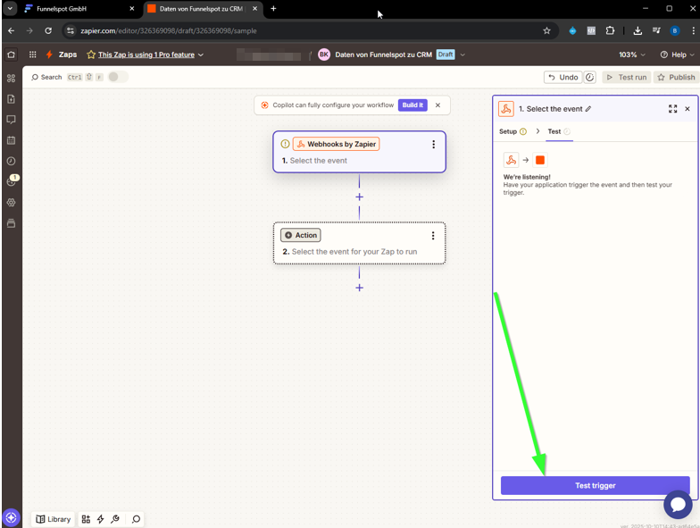
Task: Open the browser tab search chevron
Action: 10,9
